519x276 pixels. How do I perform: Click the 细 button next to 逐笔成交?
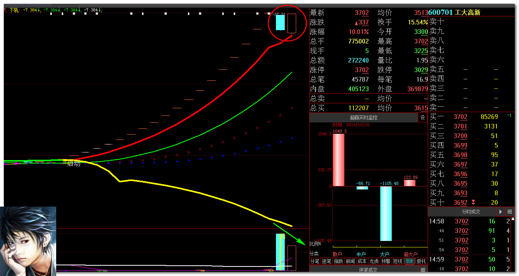(423, 270)
